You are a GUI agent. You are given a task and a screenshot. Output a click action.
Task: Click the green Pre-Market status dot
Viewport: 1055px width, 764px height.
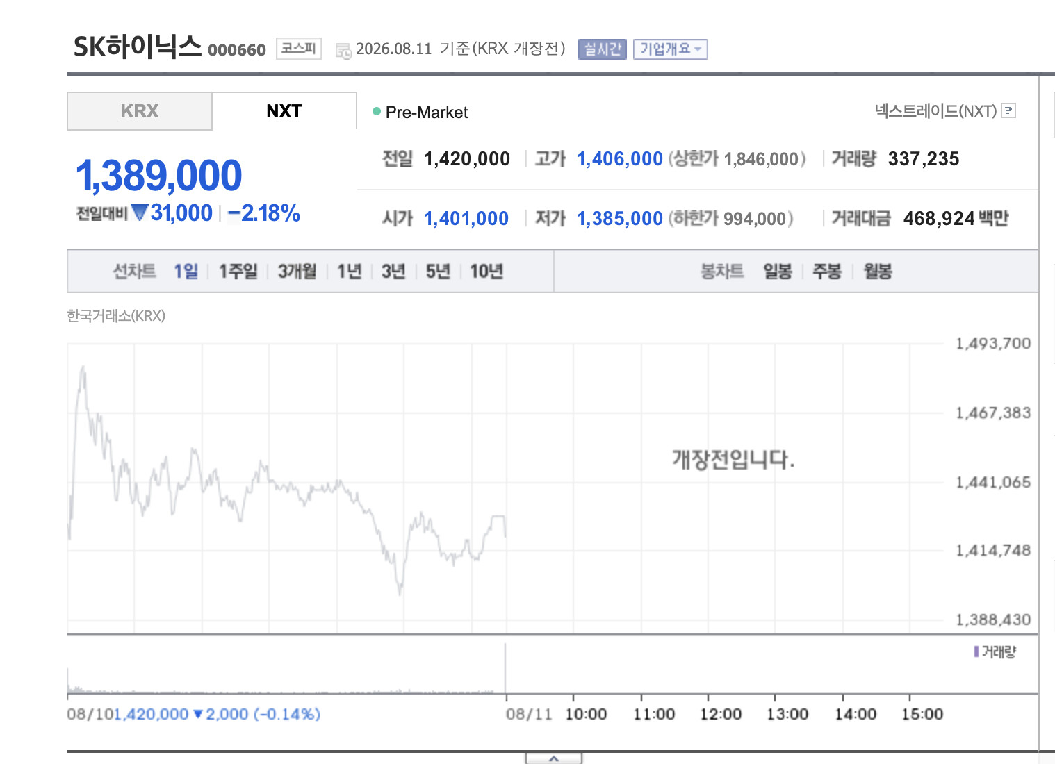(x=377, y=111)
